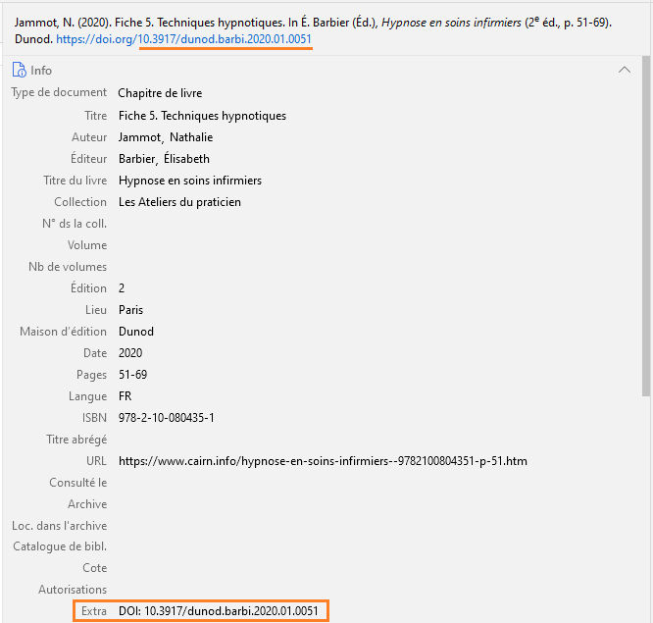The width and height of the screenshot is (653, 623).
Task: Click the italic book title in citation
Action: pos(451,23)
